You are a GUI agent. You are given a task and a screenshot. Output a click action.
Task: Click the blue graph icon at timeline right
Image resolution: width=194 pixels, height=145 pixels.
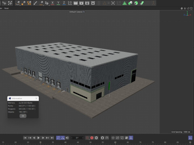(190, 138)
